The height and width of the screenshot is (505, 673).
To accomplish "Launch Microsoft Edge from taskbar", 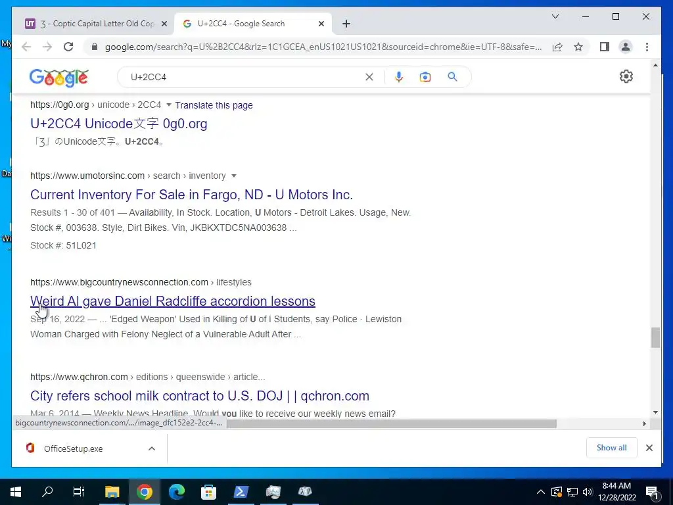I will (x=176, y=492).
